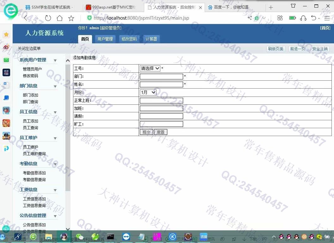This screenshot has width=334, height=243.
Task: Click 前进一页 button
Action: pos(298,49)
